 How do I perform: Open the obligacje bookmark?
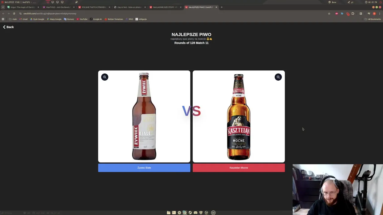click(x=141, y=19)
